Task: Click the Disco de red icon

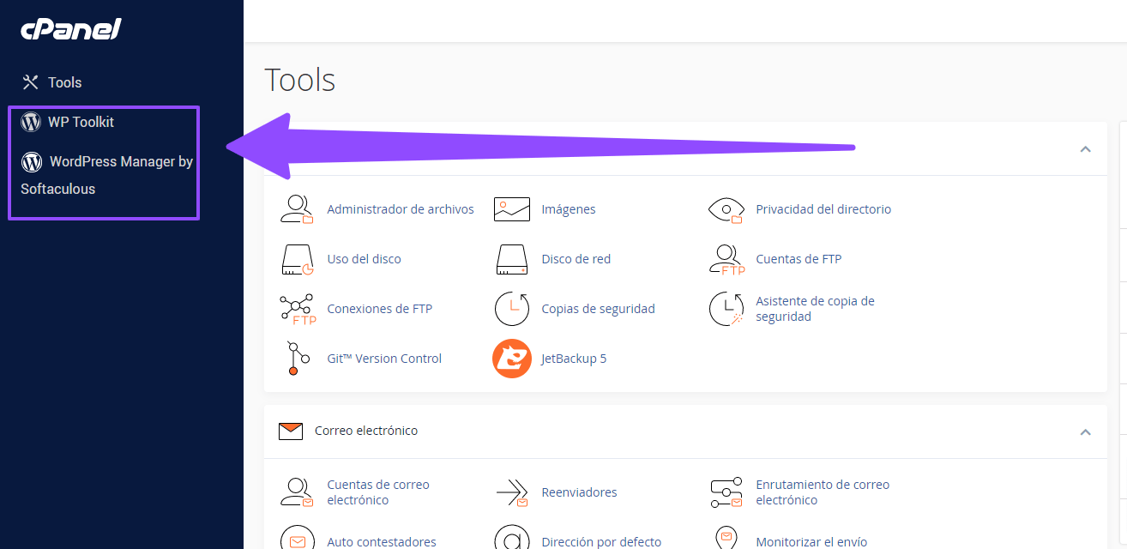Action: click(511, 259)
